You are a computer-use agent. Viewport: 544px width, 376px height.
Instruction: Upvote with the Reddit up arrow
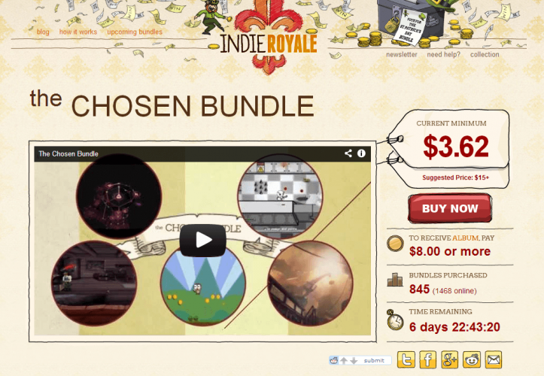click(344, 361)
